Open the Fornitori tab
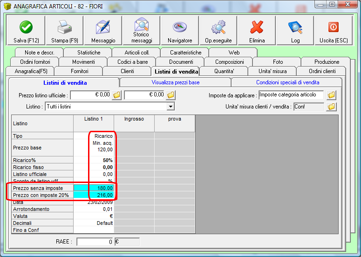361x257 pixels. (80, 71)
